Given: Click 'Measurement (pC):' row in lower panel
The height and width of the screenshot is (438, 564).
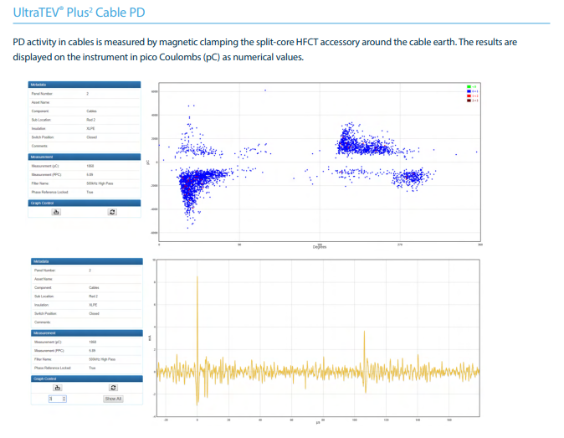Looking at the screenshot, I should (x=87, y=342).
